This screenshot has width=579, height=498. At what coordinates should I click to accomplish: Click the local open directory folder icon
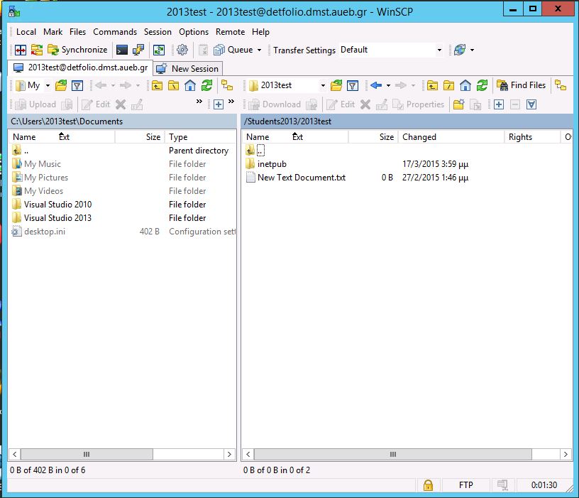[61, 86]
